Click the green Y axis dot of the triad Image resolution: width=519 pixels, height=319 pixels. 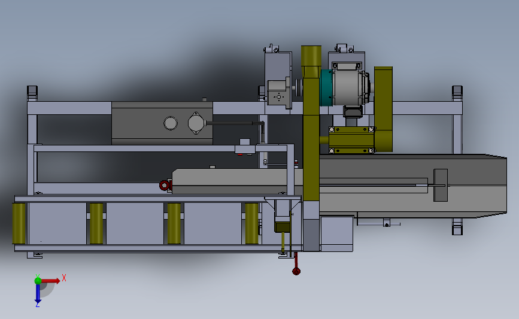tap(38, 281)
